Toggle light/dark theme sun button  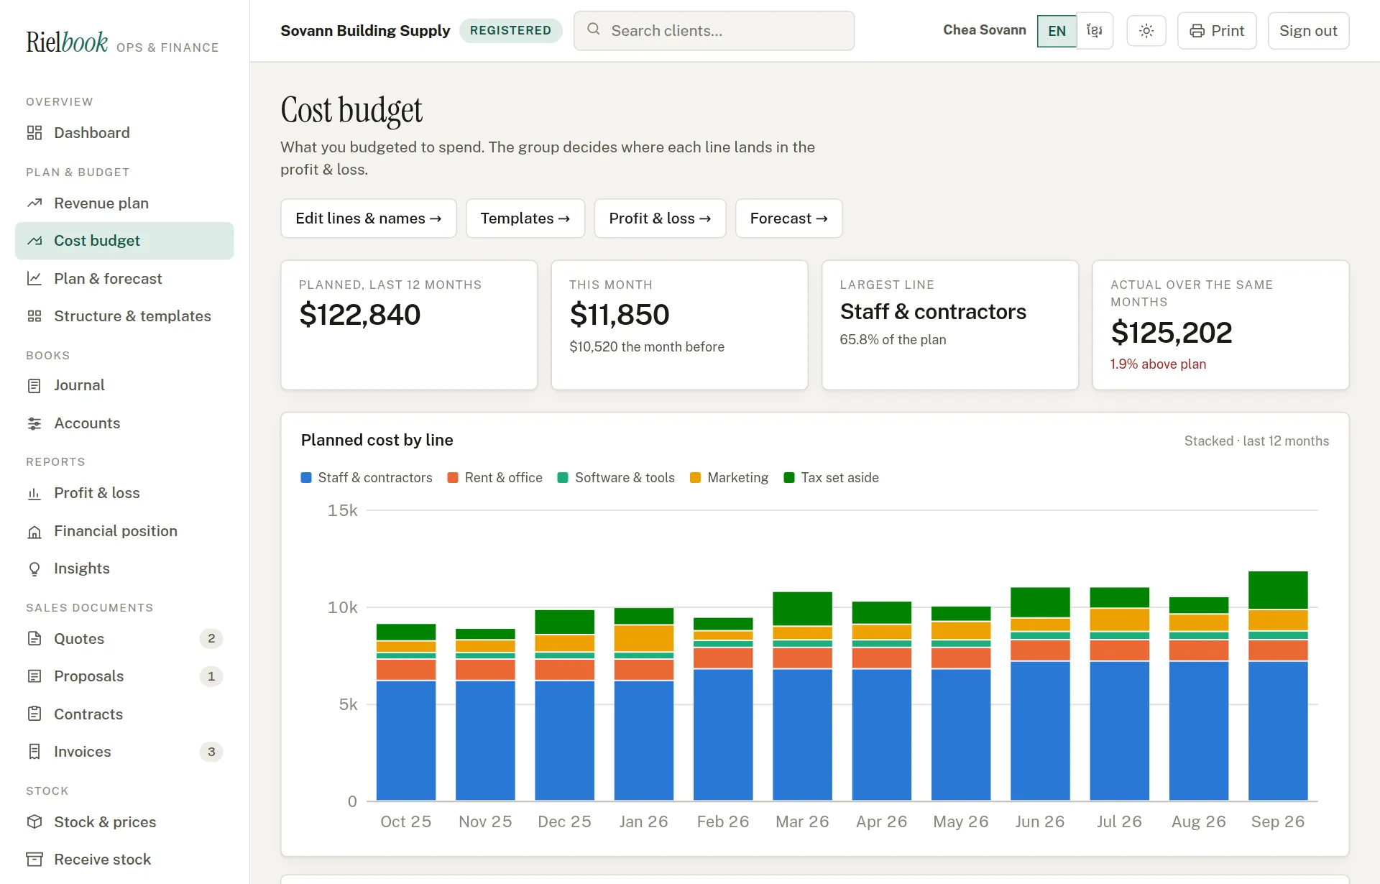click(x=1146, y=31)
